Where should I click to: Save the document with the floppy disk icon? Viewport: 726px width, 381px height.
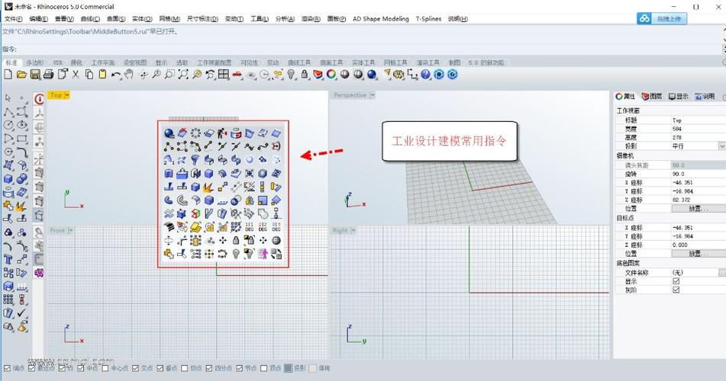34,75
